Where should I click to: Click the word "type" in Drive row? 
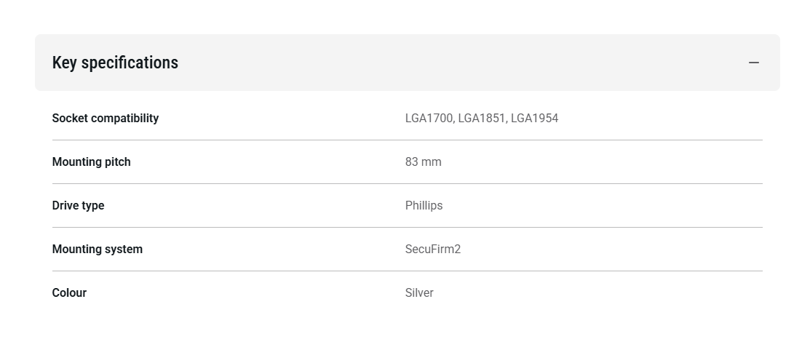coord(92,205)
